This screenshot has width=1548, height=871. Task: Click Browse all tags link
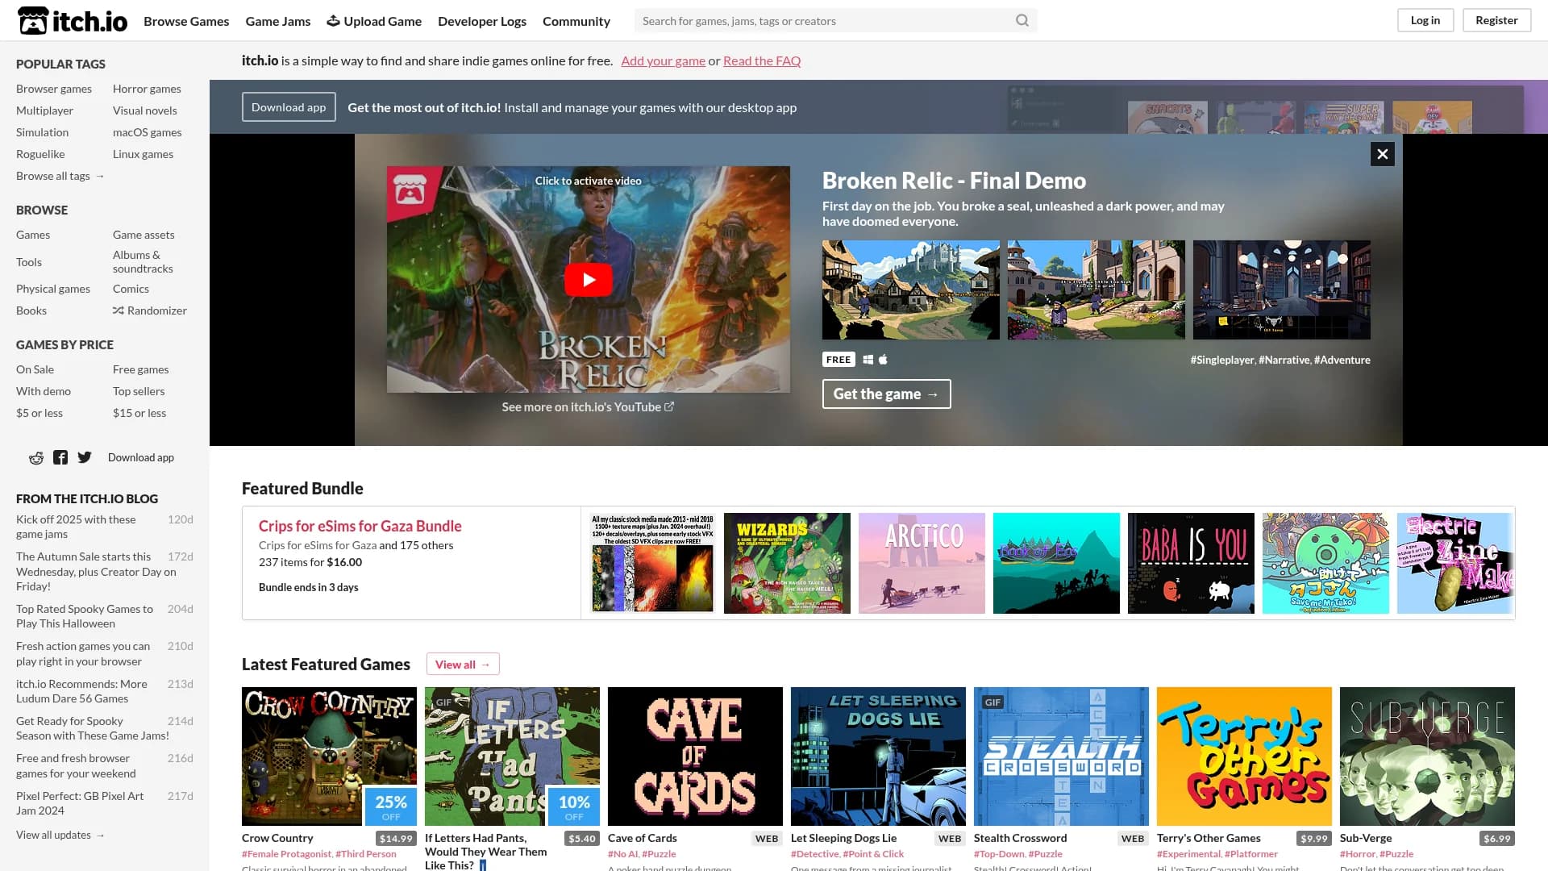[x=60, y=176]
